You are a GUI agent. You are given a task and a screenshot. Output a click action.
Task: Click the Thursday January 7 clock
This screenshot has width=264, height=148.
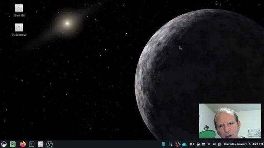click(x=243, y=144)
